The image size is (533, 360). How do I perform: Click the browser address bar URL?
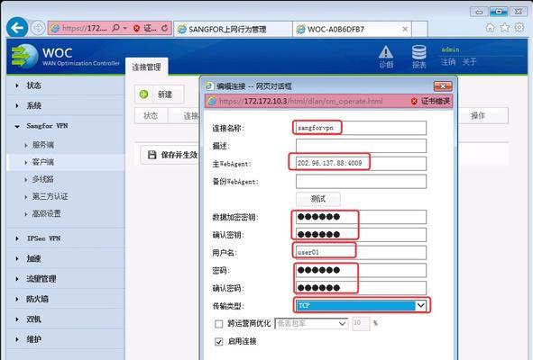(85, 29)
